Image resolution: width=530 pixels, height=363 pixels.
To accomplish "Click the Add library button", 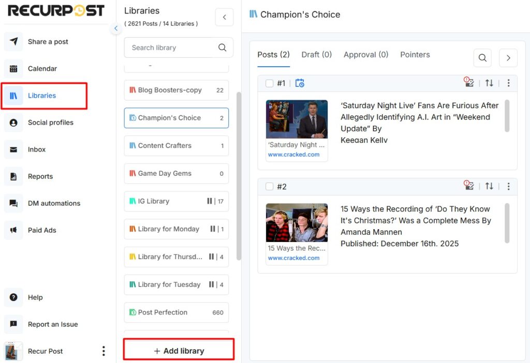I will coord(179,351).
